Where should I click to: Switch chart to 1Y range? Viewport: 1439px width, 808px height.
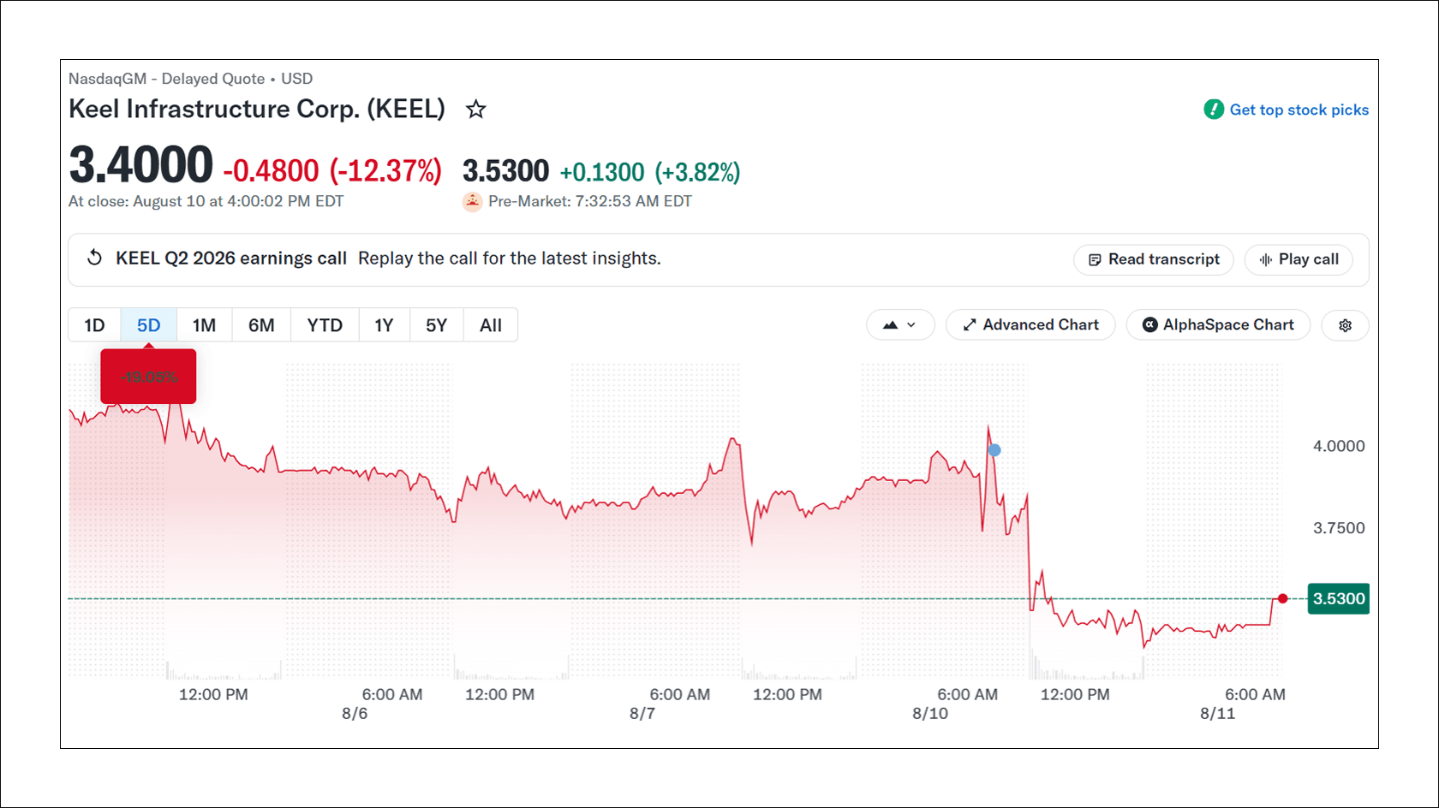(x=384, y=325)
